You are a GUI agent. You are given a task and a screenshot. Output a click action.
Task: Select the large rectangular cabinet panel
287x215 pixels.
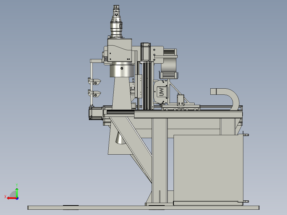coord(208,168)
